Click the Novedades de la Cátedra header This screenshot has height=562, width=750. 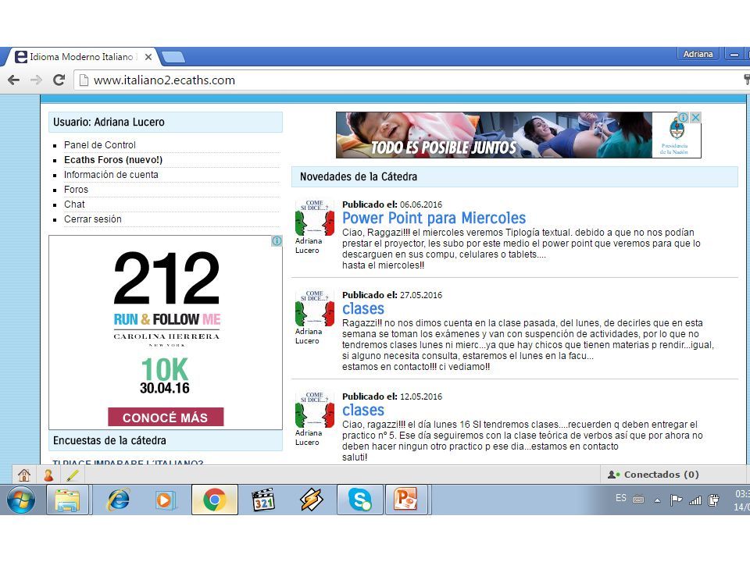point(515,177)
